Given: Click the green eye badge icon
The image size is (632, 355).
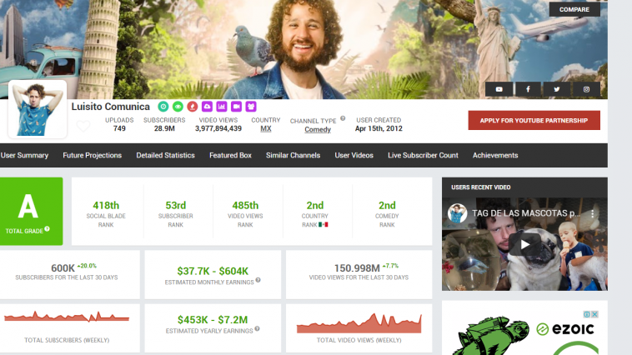Looking at the screenshot, I should click(x=178, y=107).
